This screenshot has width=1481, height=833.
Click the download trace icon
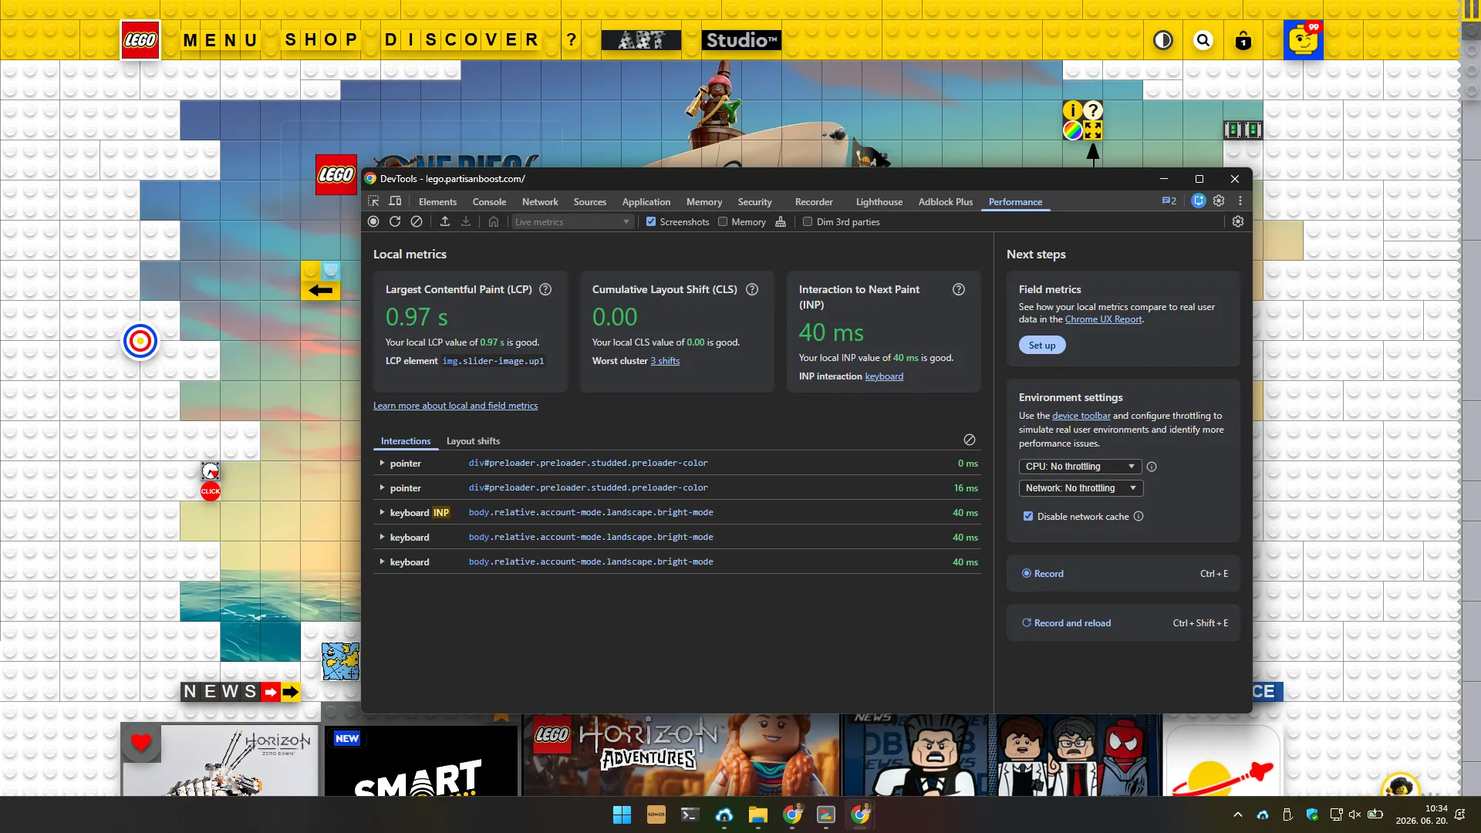466,222
